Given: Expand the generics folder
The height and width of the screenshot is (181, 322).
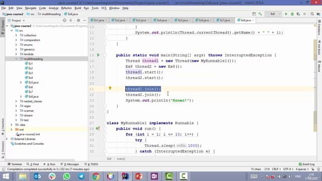Looking at the screenshot, I should [x=16, y=49].
